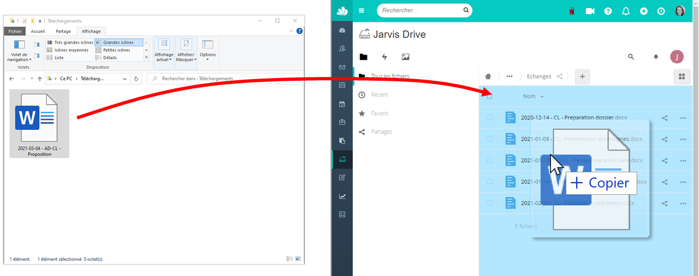Open the contacts icon in Jarvis sidebar
Viewport: 699px width, 276px height.
[x=342, y=49]
